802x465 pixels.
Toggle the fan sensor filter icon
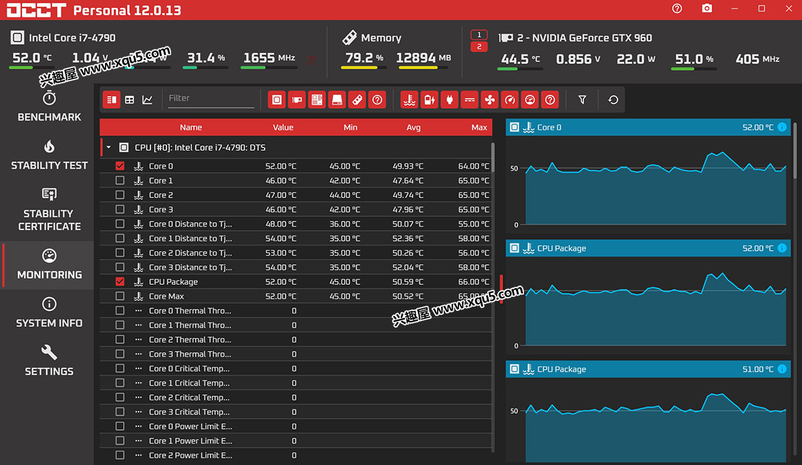(489, 99)
